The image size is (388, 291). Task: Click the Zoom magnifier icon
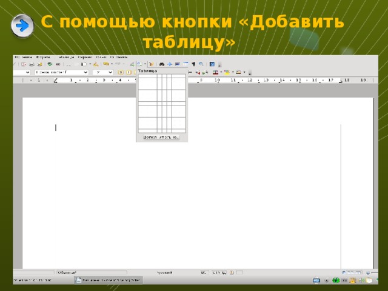201,64
